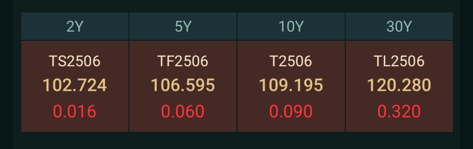Open the TL2506 thirty-year futures card
This screenshot has width=473, height=149.
tap(399, 86)
